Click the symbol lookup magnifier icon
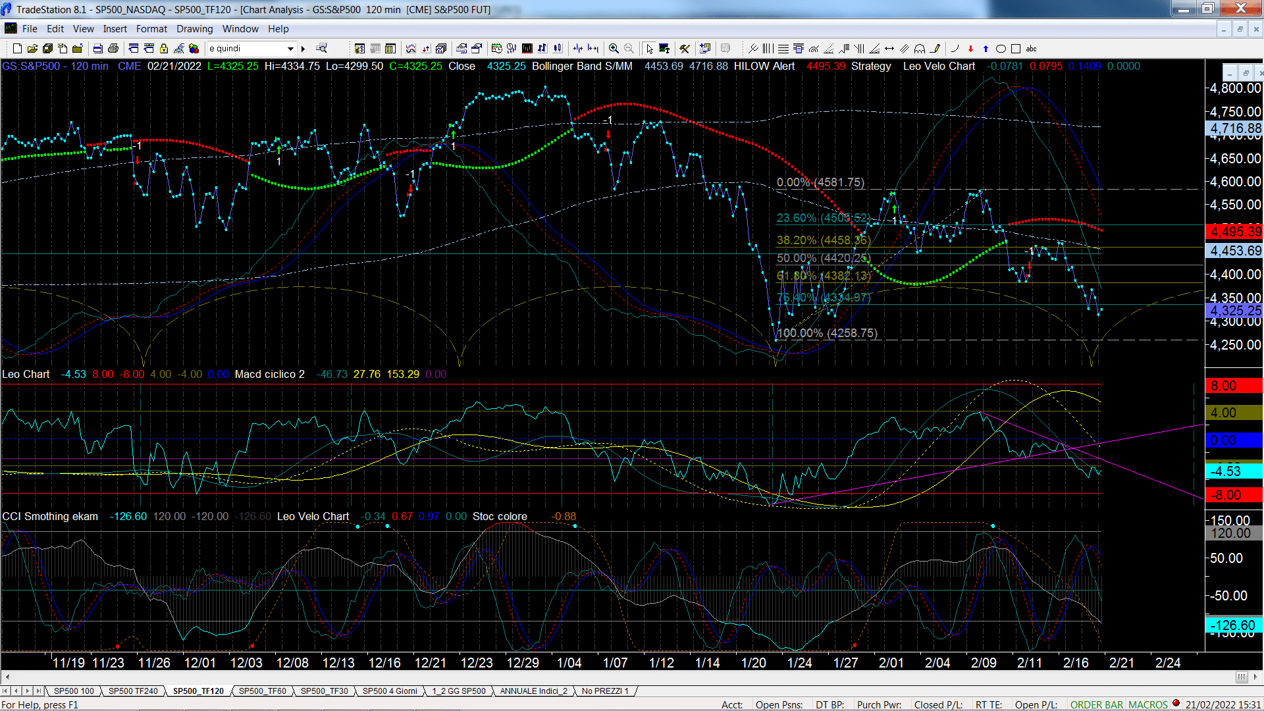Viewport: 1264px width, 711px height. (321, 49)
